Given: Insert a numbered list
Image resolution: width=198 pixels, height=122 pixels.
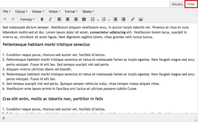Looking at the screenshot, I should click(x=104, y=19).
